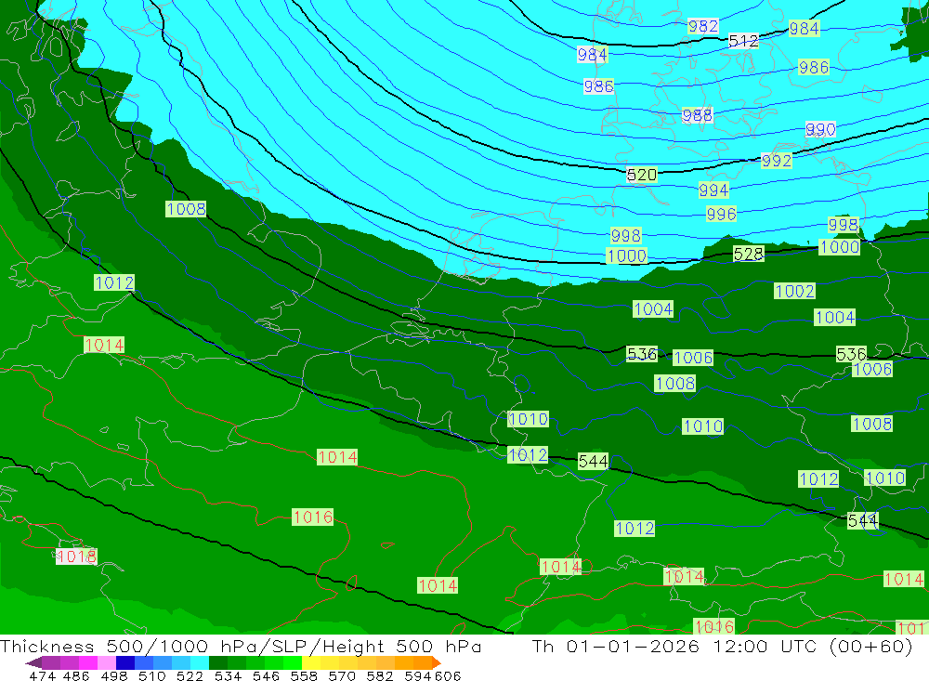This screenshot has width=929, height=681.
Task: Click the 528 height contour label
Action: 748,255
